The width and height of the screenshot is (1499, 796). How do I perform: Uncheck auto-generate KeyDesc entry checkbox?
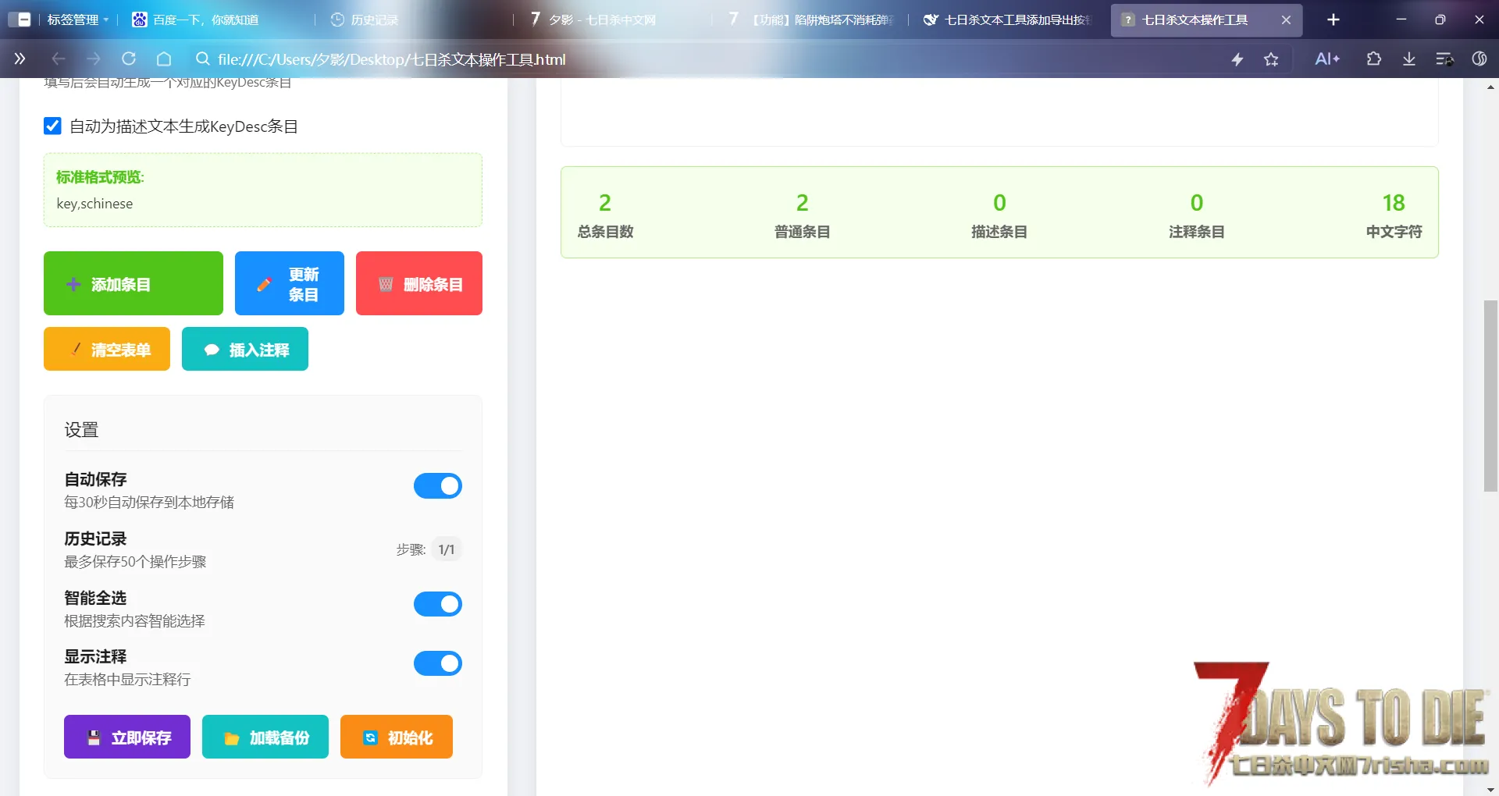[52, 126]
